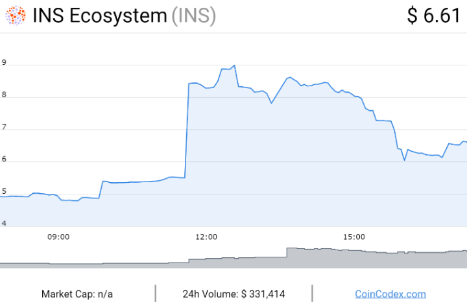Open the CoinCodex.com link

tap(390, 294)
